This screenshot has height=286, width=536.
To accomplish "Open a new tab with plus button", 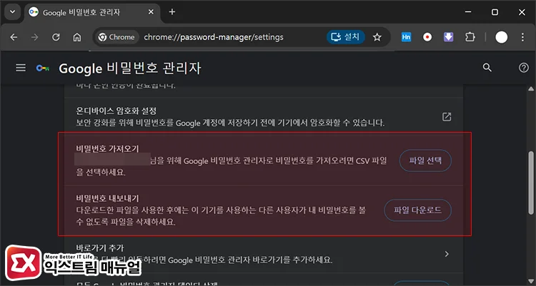I will (172, 12).
